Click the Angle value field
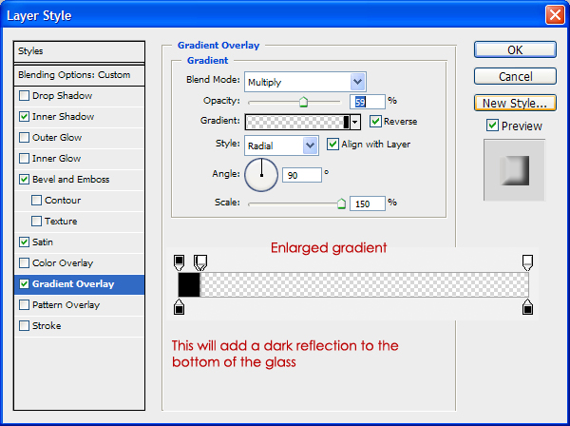 [302, 175]
